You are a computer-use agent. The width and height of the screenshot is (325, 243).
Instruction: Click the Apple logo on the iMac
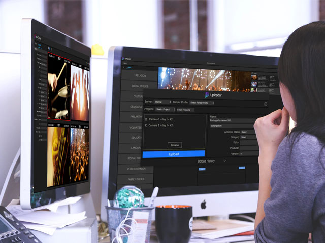[x=204, y=205]
